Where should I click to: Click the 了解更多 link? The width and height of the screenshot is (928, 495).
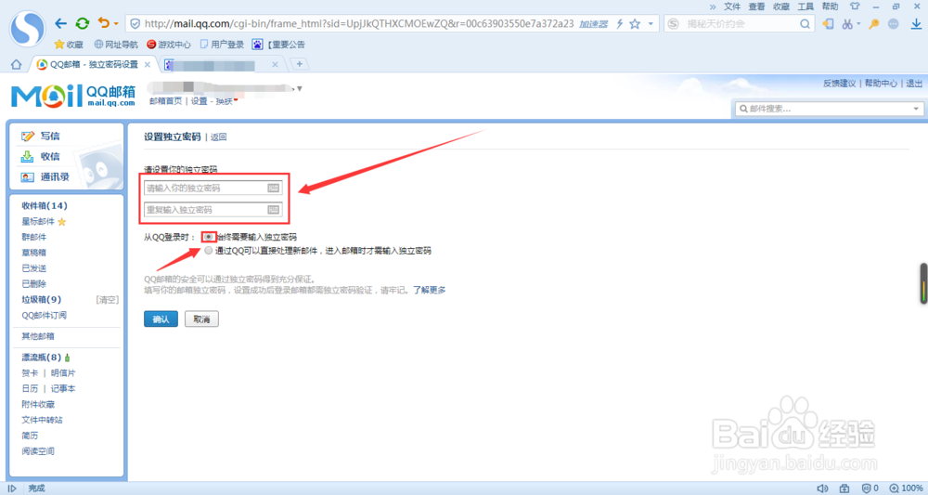(x=429, y=290)
